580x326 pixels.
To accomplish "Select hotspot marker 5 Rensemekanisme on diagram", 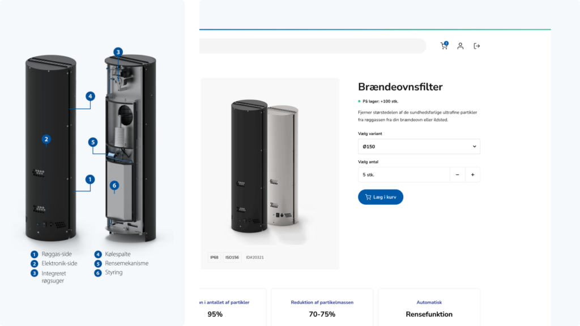I will coord(93,142).
